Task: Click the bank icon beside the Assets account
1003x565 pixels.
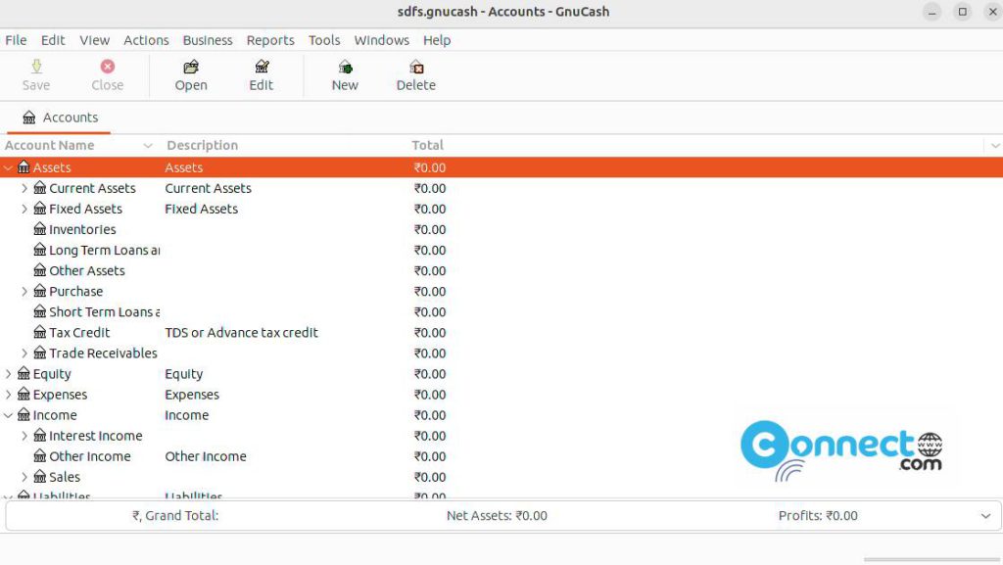Action: pyautogui.click(x=24, y=167)
